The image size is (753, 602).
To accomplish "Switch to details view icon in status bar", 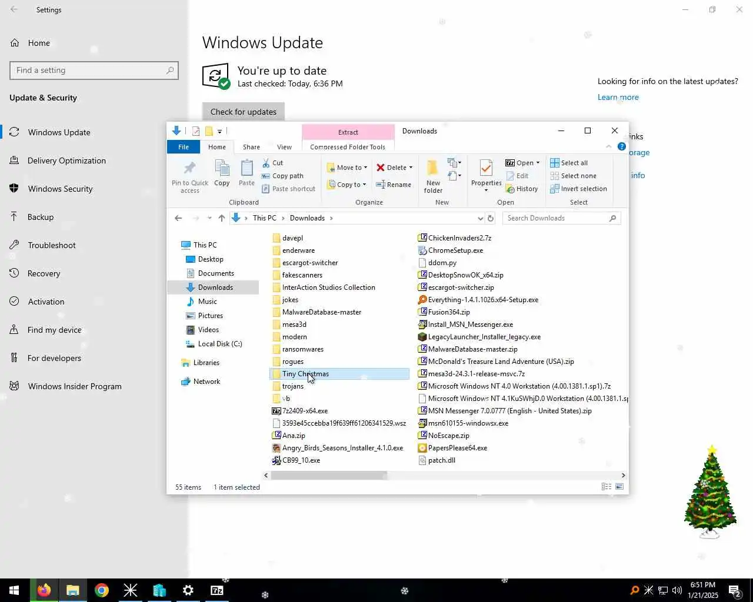I will 607,487.
